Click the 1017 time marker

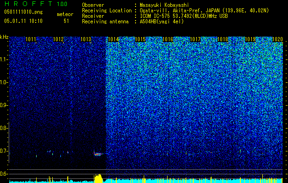click(195, 39)
